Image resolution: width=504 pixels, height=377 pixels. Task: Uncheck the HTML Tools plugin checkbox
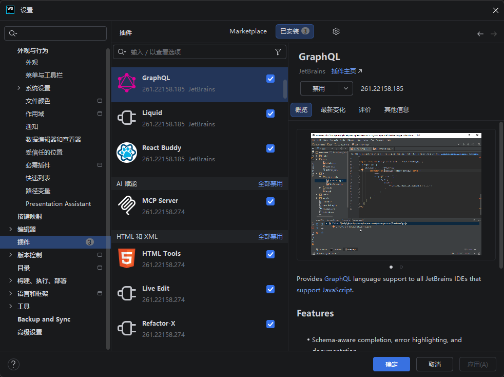coord(270,254)
